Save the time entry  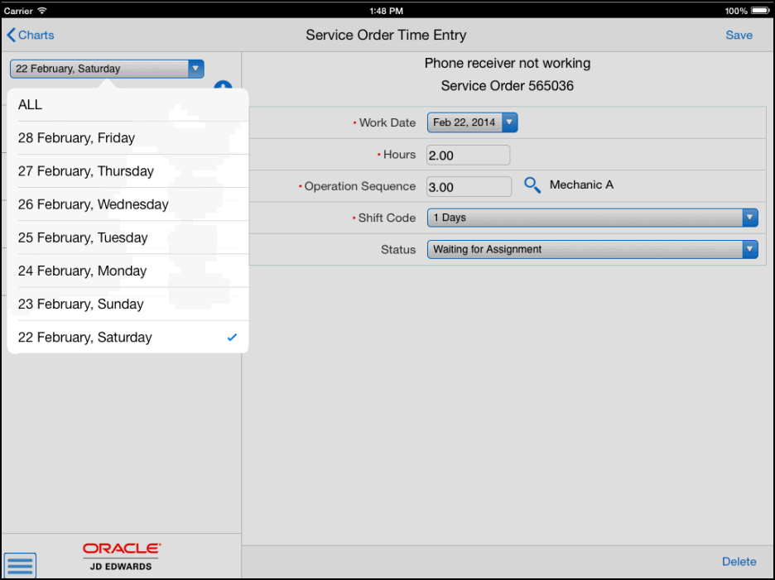[739, 35]
